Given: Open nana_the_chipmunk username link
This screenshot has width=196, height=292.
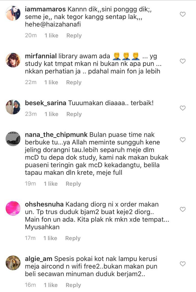Looking at the screenshot, I should (56, 135).
